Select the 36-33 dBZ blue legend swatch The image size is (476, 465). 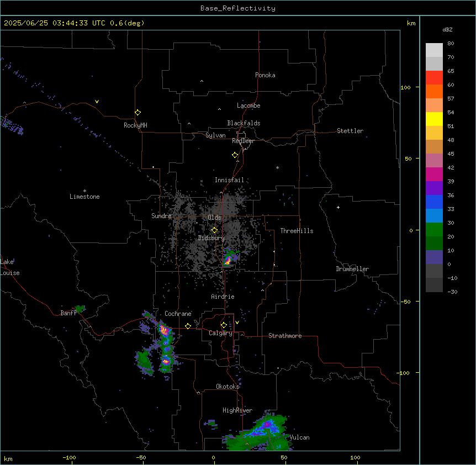click(x=434, y=202)
